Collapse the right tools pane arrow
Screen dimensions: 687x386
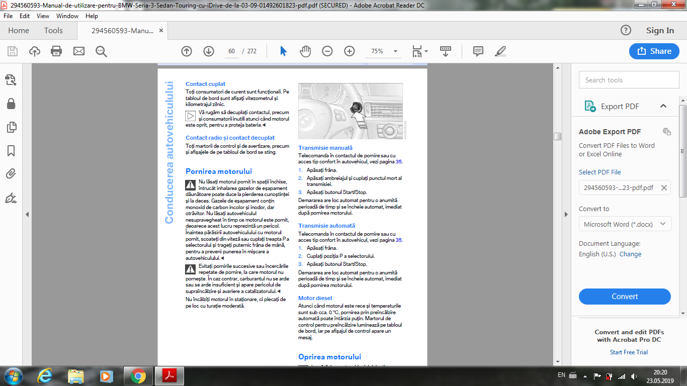click(x=567, y=214)
